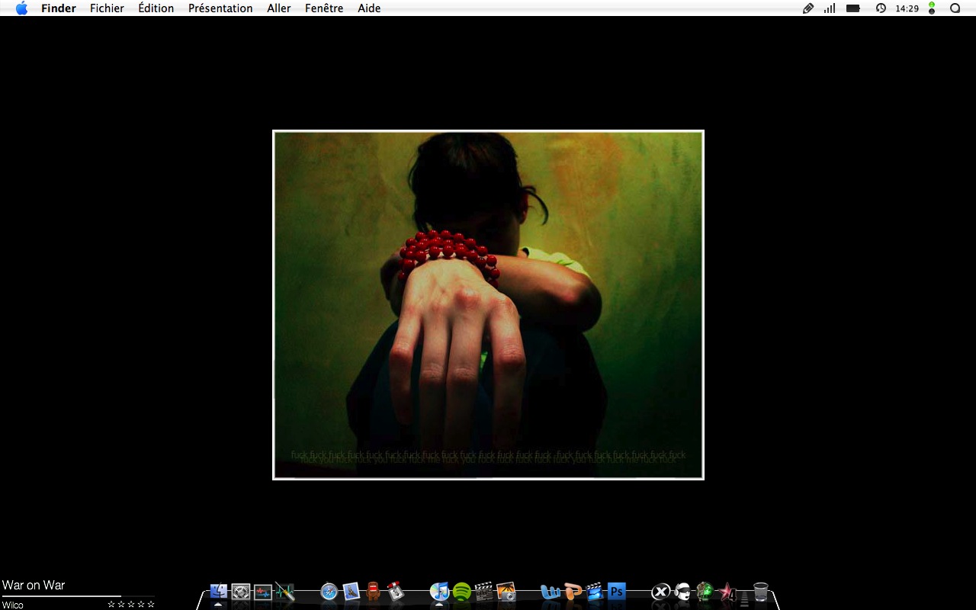Open Spotlight search icon

pyautogui.click(x=955, y=8)
